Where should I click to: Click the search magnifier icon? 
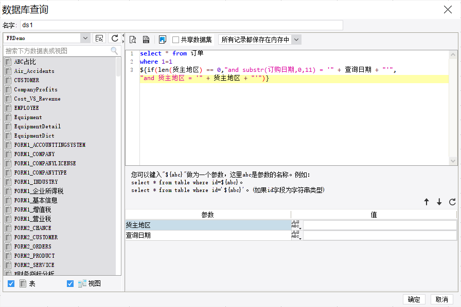[114, 51]
